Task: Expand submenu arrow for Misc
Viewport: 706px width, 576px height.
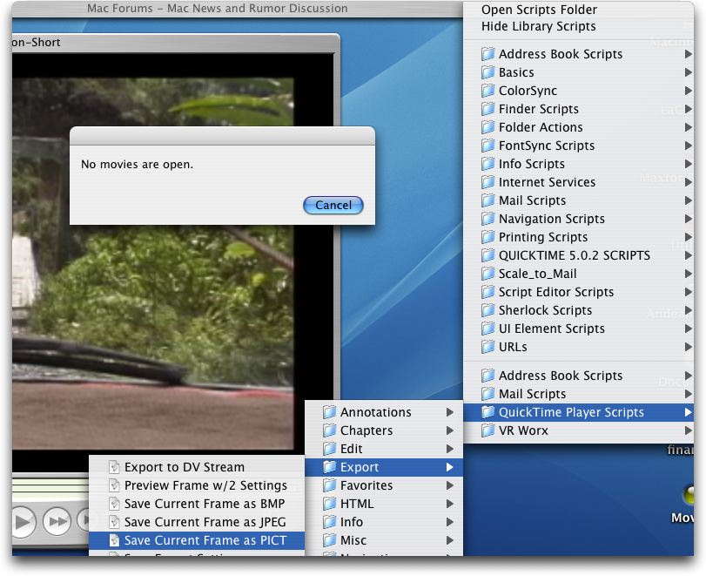Action: [x=449, y=540]
